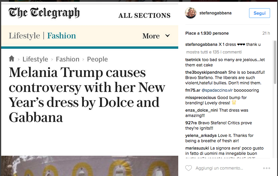This screenshot has width=278, height=176.
Task: Select the Lifestyle section in the navbar
Action: coord(24,36)
